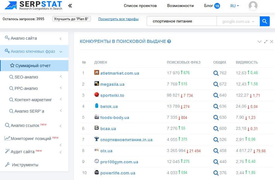Click the megasila.ua favicon

click(97, 83)
